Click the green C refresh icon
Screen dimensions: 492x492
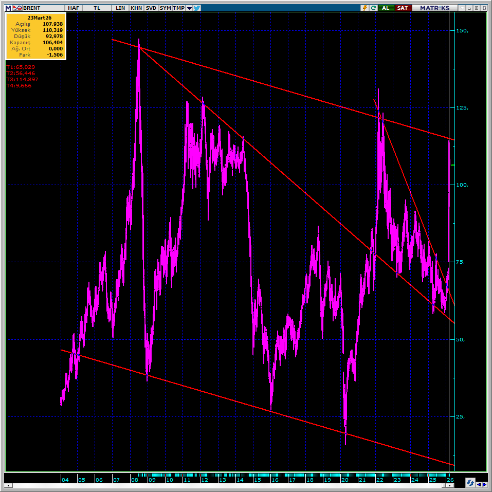click(373, 8)
